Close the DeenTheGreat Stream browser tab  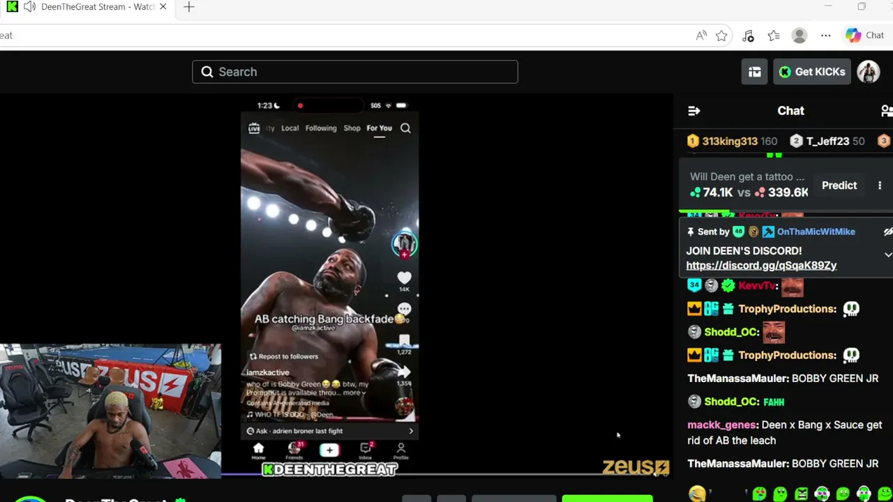pyautogui.click(x=163, y=7)
